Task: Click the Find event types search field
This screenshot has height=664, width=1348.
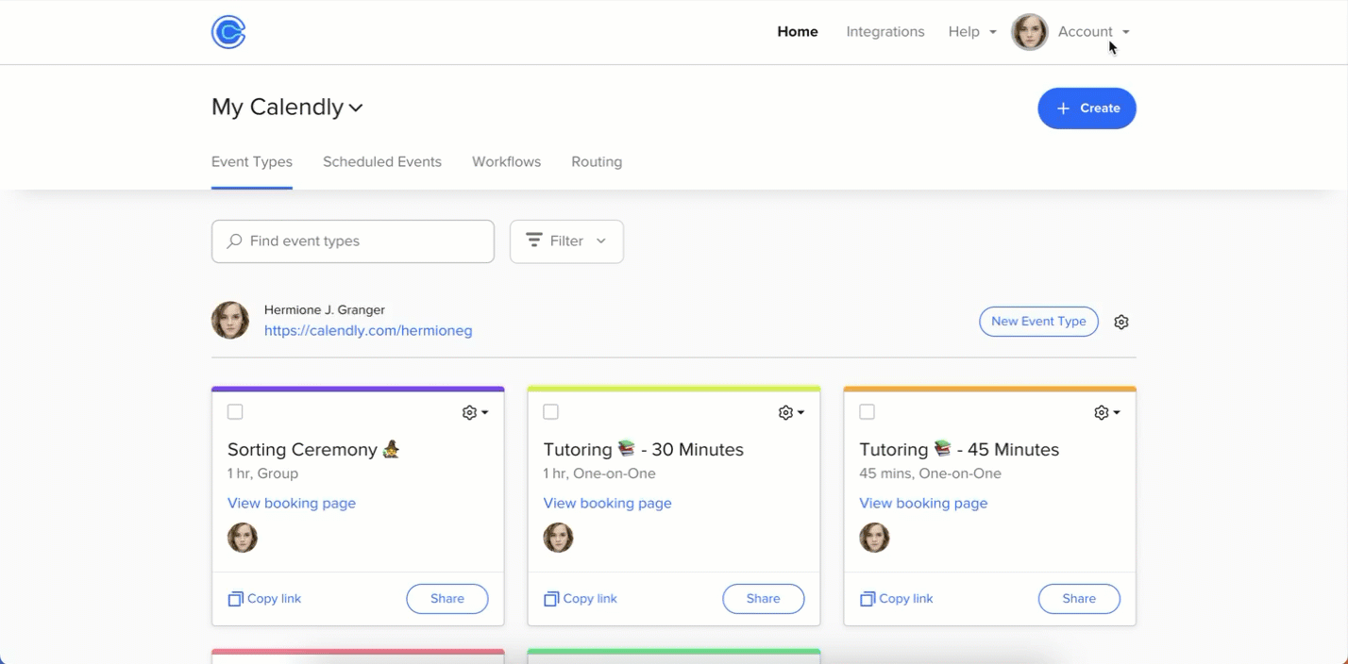Action: point(353,241)
